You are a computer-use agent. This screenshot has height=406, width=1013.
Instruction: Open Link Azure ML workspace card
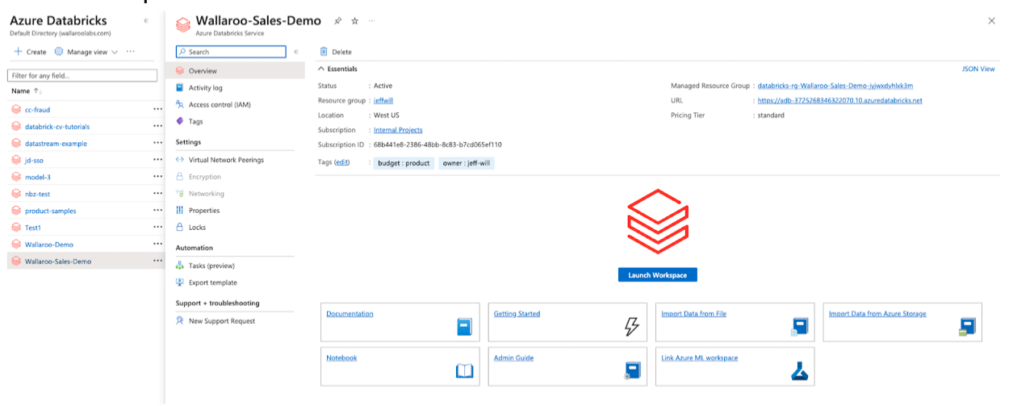(x=735, y=366)
